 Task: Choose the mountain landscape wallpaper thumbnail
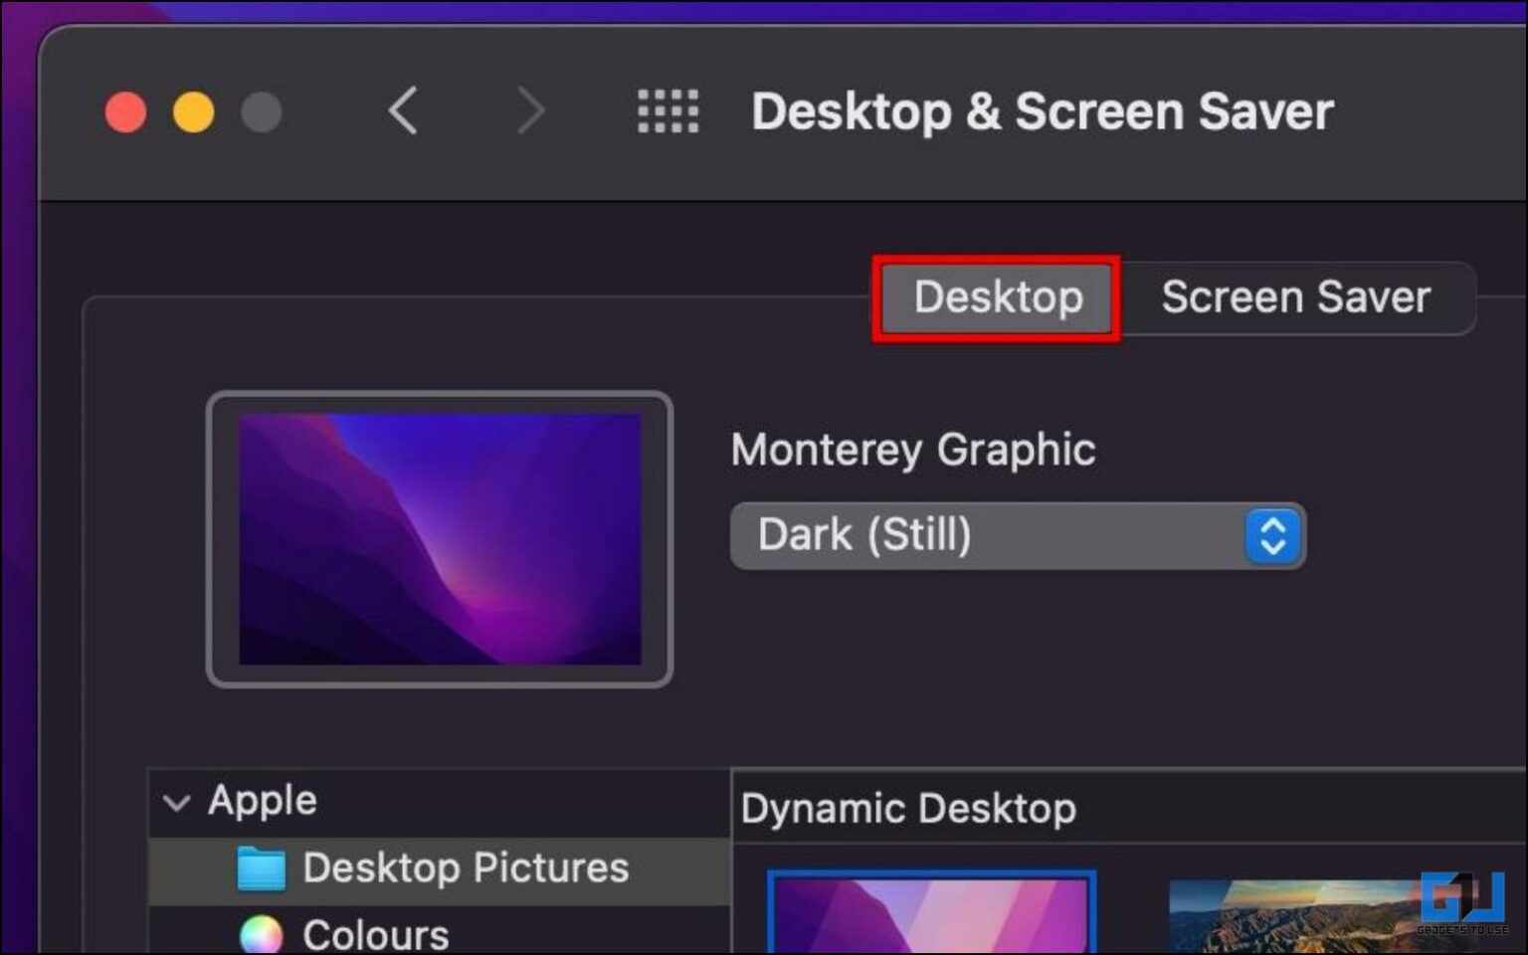[1338, 917]
